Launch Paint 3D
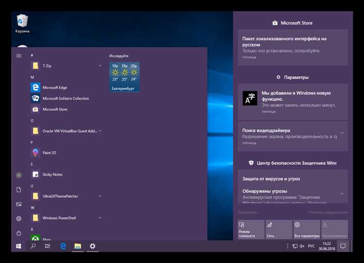The height and width of the screenshot is (263, 364). [x=50, y=153]
